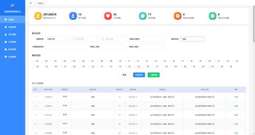Open the 详情 detail link in row 4
The height and width of the screenshot is (135, 255).
236,124
